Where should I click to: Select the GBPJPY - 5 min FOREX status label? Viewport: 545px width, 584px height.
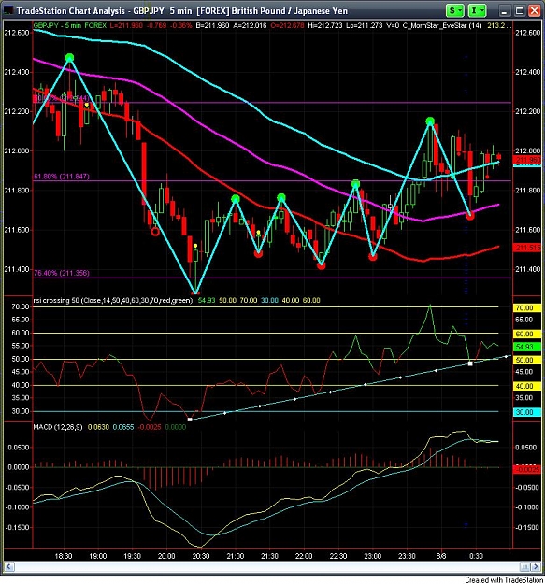pyautogui.click(x=70, y=26)
